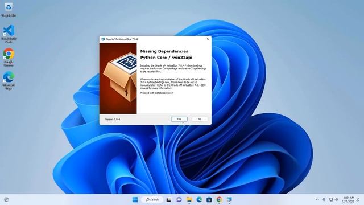Launch Microsoft Edge from the taskbar
The image size is (364, 205).
click(x=199, y=200)
